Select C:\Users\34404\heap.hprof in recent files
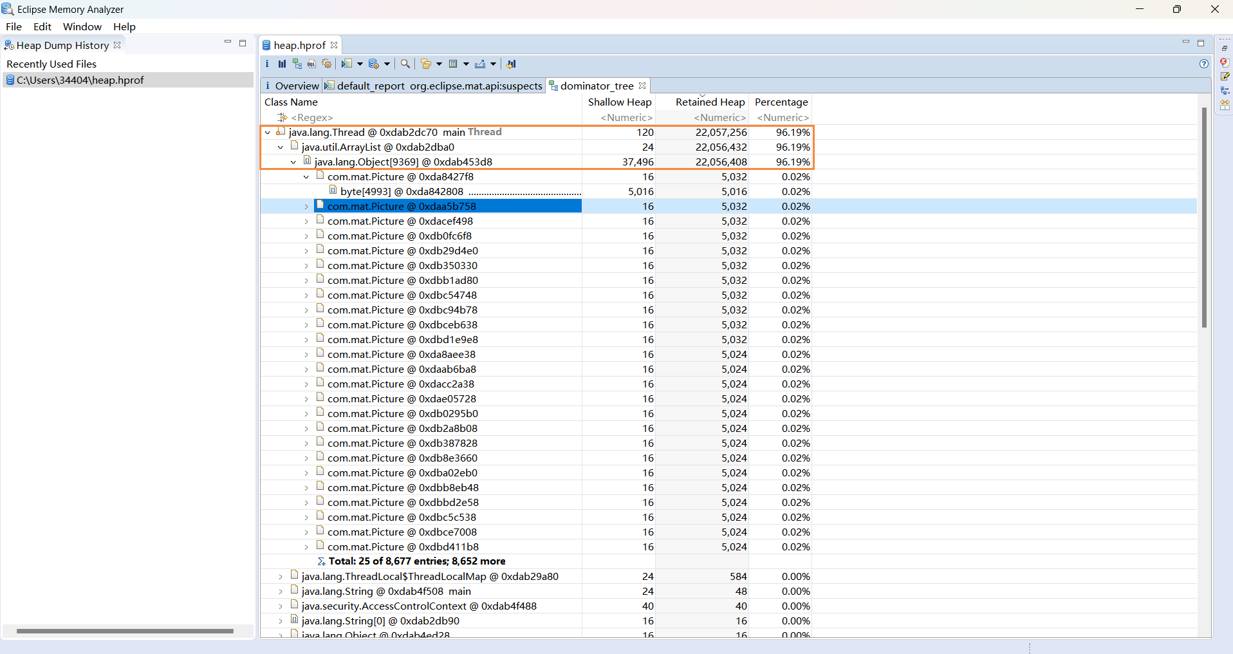Viewport: 1233px width, 654px height. [x=128, y=80]
